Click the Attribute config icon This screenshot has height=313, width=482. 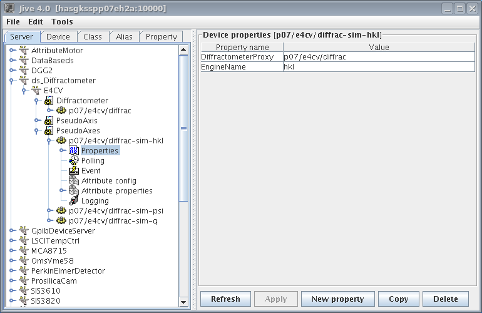(74, 180)
